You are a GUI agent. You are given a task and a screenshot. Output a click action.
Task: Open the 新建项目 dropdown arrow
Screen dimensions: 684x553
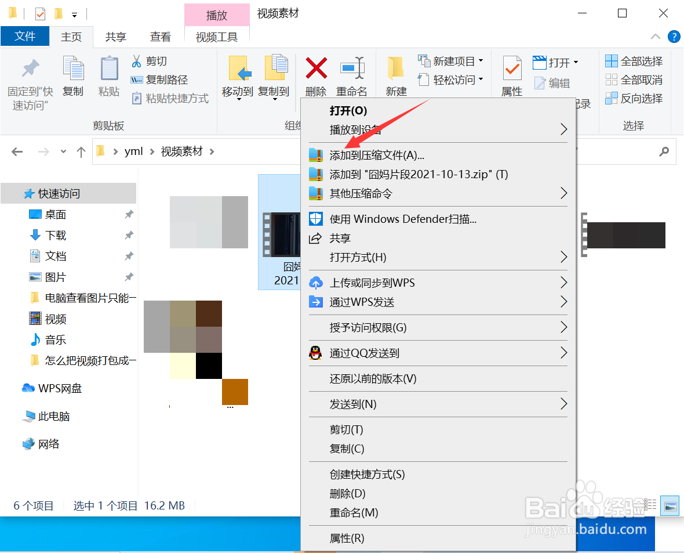coord(481,60)
